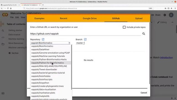The height and width of the screenshot is (100, 177).
Task: Open the Firefox hamburger menu
Action: point(175,8)
